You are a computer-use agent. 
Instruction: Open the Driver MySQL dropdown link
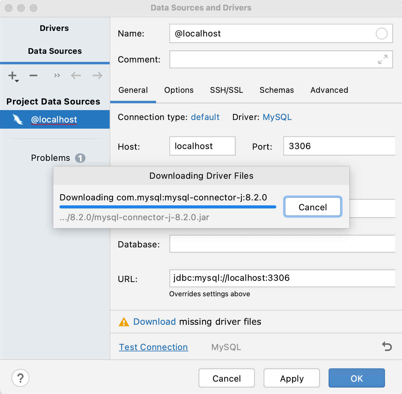coord(277,117)
